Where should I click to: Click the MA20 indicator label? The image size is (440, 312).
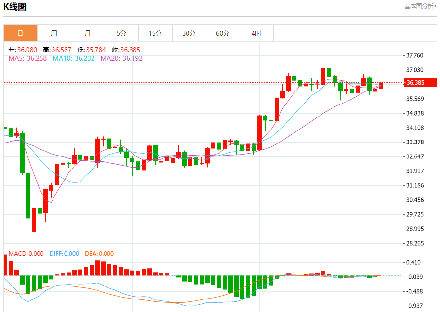121,58
